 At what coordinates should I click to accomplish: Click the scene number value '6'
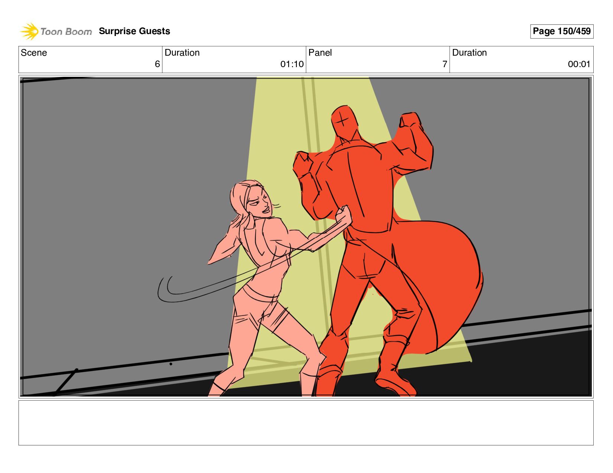point(157,64)
